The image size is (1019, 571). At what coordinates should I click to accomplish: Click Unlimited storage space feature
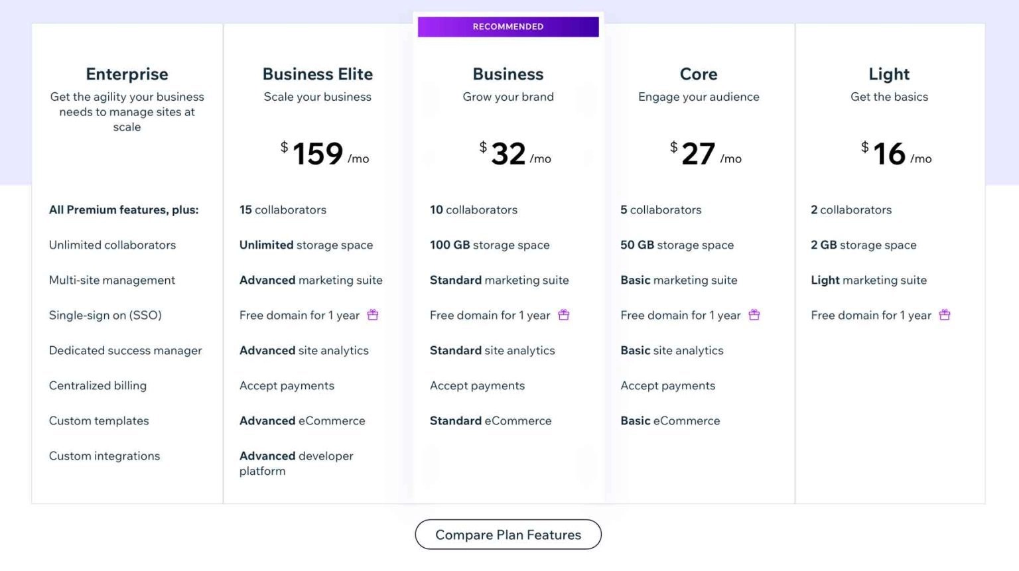tap(306, 245)
